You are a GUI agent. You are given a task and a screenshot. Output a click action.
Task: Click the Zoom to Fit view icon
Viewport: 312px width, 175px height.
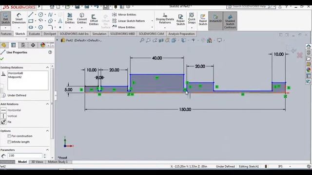click(142, 40)
